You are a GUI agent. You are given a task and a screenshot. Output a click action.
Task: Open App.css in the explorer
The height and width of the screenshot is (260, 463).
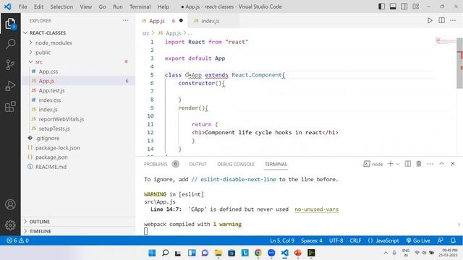pyautogui.click(x=48, y=71)
